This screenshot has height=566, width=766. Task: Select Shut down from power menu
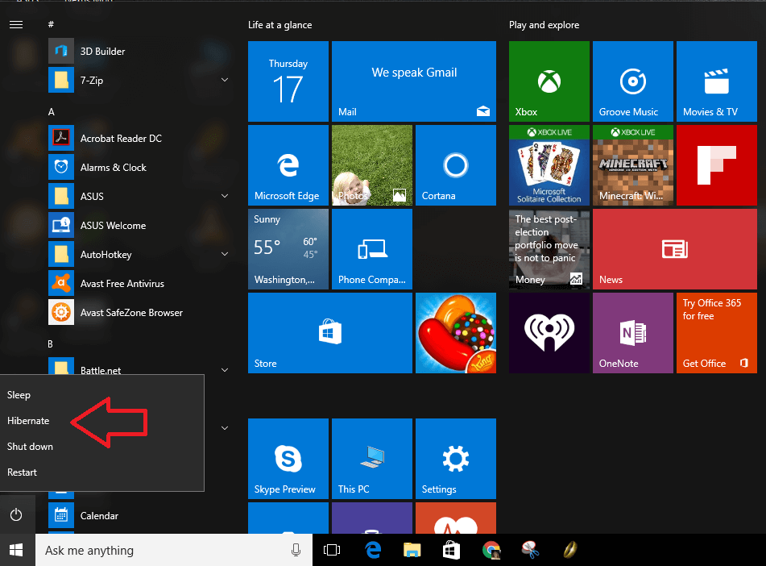pyautogui.click(x=101, y=446)
